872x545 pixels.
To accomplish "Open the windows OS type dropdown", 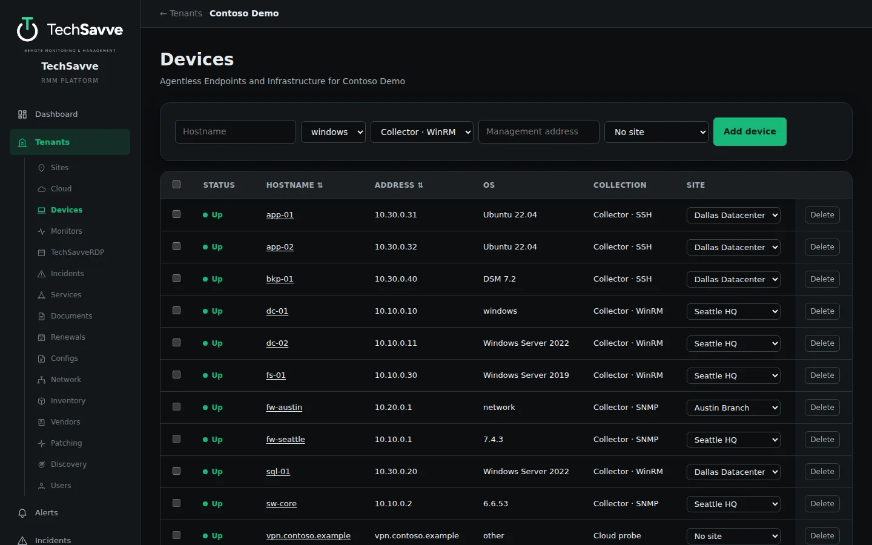I will click(x=333, y=132).
